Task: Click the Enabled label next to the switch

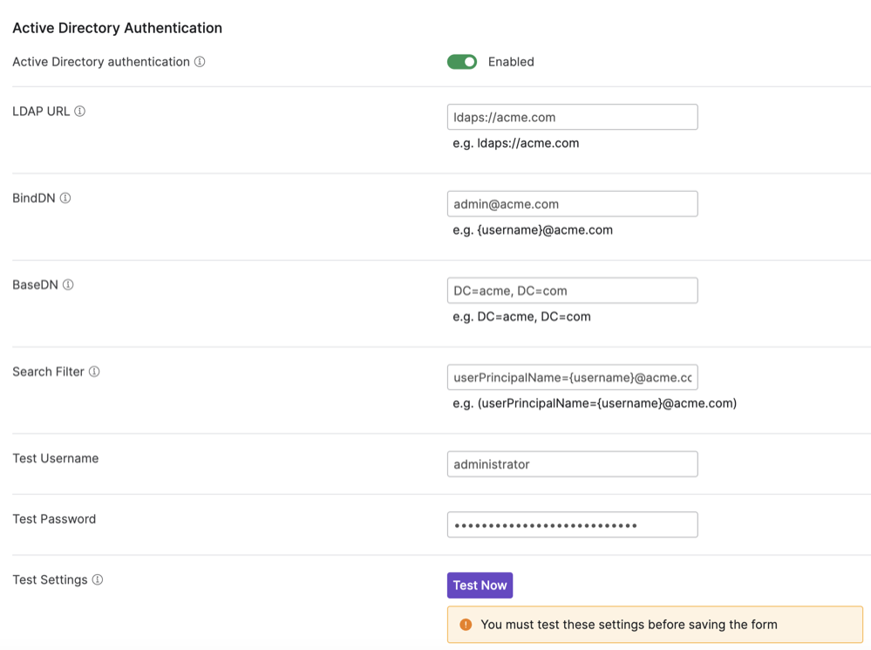Action: click(x=511, y=62)
